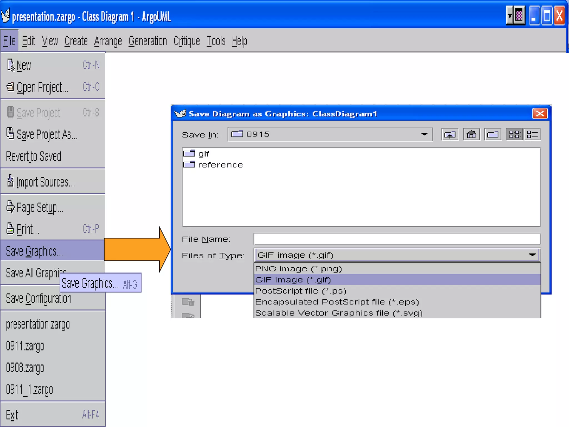Click Save Project As... menu item
The width and height of the screenshot is (569, 427).
47,135
